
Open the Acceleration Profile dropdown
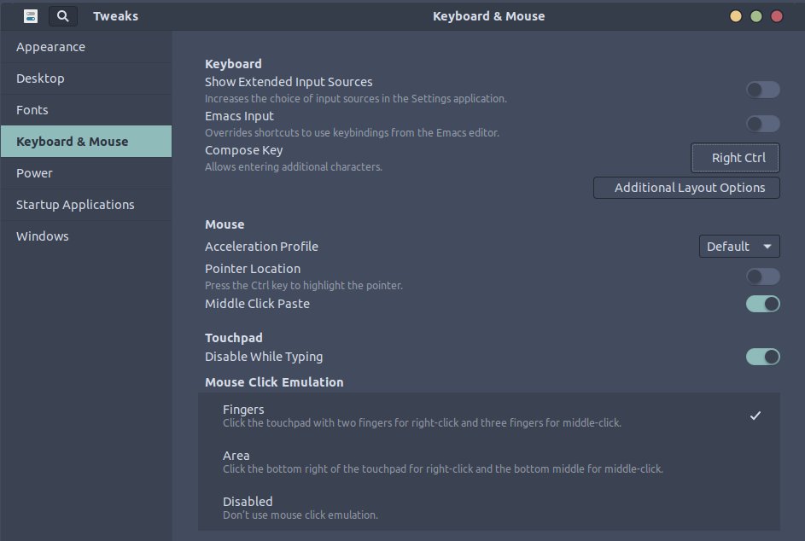pos(739,246)
